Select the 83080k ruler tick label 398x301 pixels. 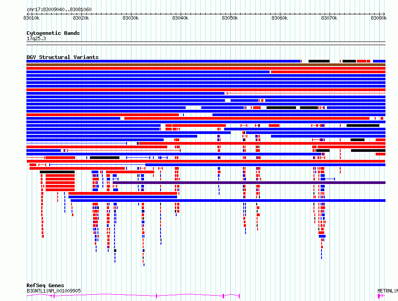379,18
